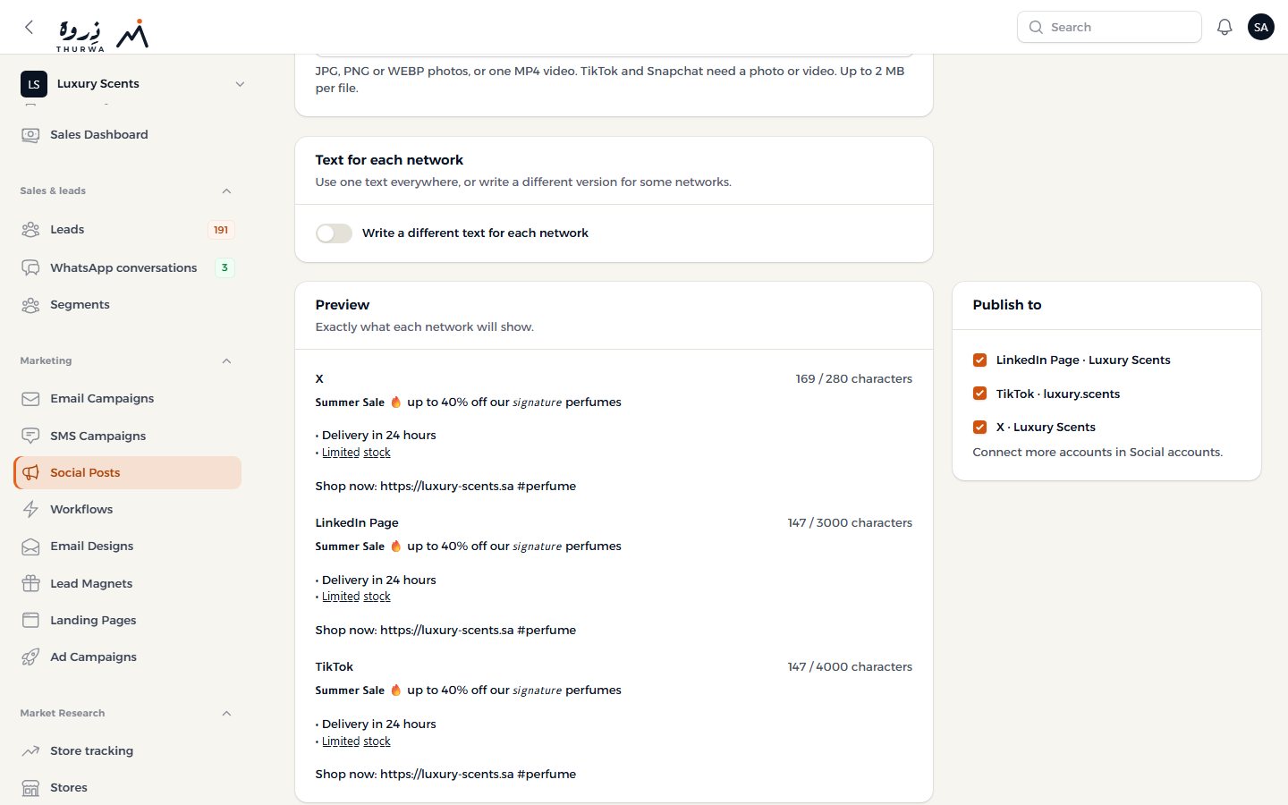Image resolution: width=1288 pixels, height=805 pixels.
Task: Click the TikTok preview heading
Action: 335,667
